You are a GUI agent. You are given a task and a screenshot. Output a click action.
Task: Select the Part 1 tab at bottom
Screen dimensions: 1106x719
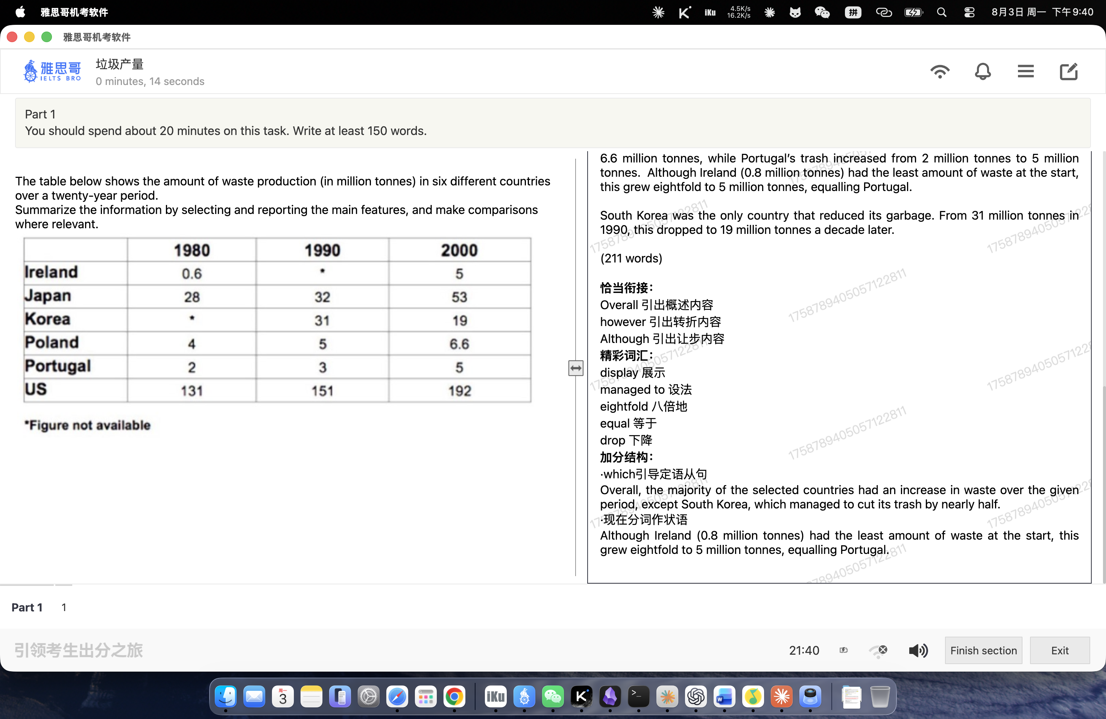(27, 608)
